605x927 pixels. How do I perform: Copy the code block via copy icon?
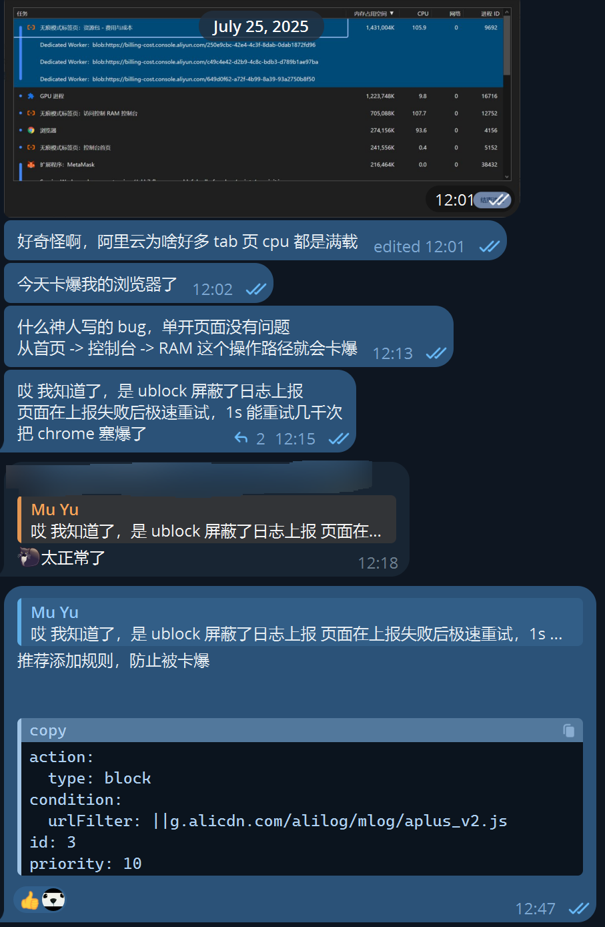569,731
